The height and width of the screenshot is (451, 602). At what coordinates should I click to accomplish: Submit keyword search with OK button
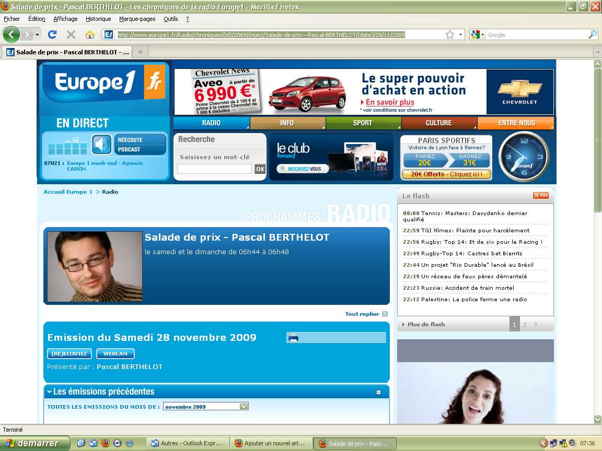[260, 169]
